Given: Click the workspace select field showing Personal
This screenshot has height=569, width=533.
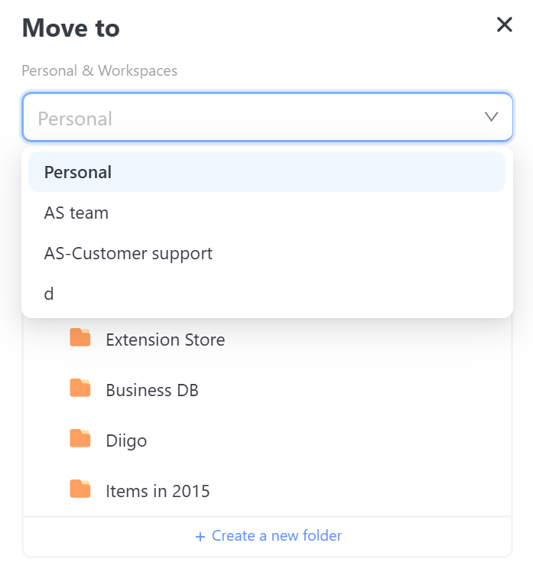Looking at the screenshot, I should pyautogui.click(x=268, y=117).
